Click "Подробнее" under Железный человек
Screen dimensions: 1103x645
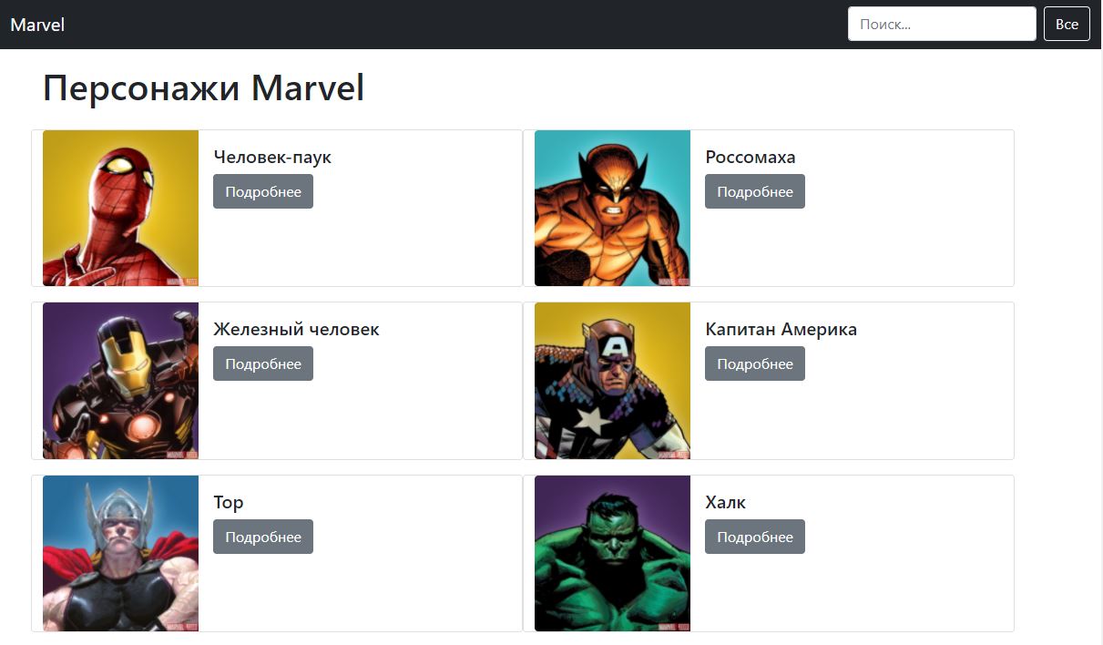(262, 363)
